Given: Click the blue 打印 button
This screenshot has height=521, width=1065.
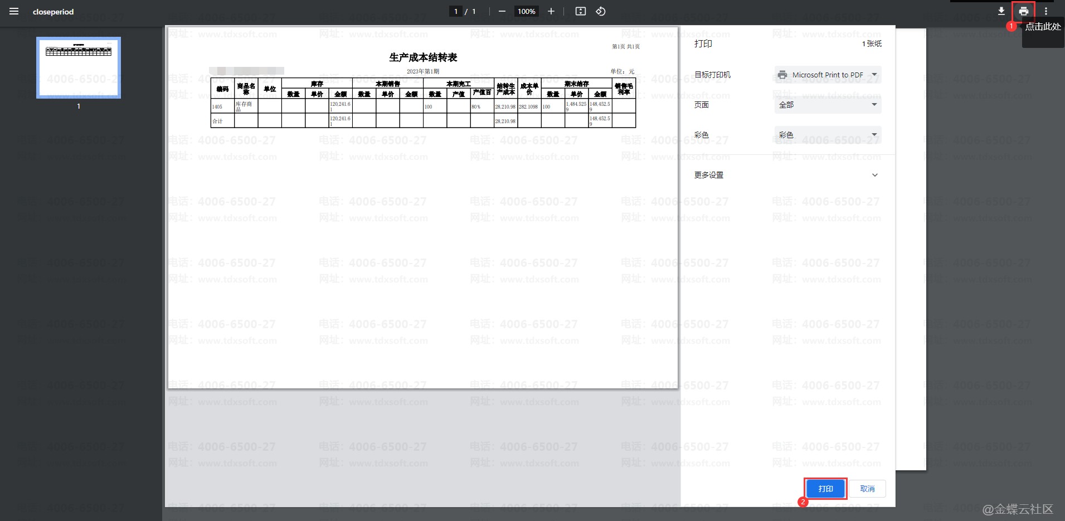Looking at the screenshot, I should tap(825, 489).
